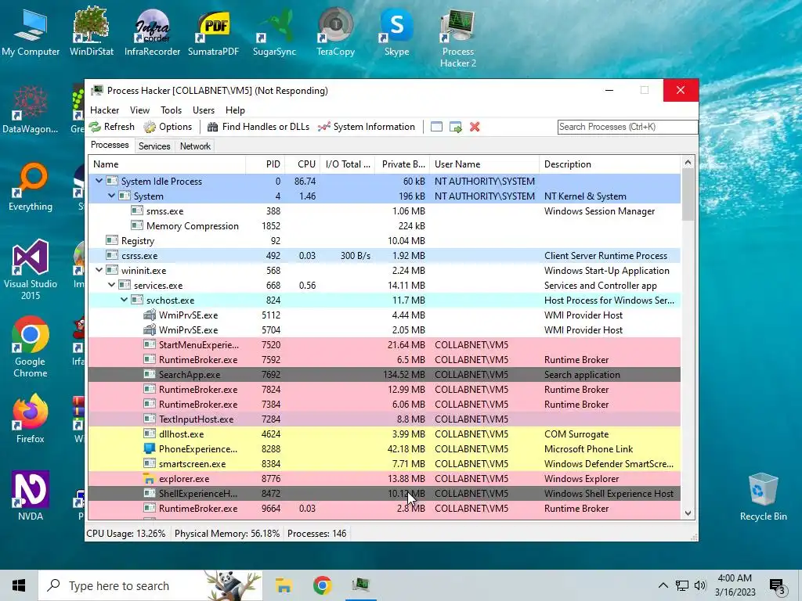Viewport: 802px width, 601px height.
Task: Open Everything search desktop shortcut
Action: (x=31, y=187)
